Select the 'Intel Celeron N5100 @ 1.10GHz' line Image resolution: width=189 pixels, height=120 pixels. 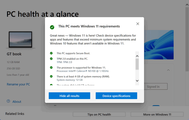click(x=83, y=71)
